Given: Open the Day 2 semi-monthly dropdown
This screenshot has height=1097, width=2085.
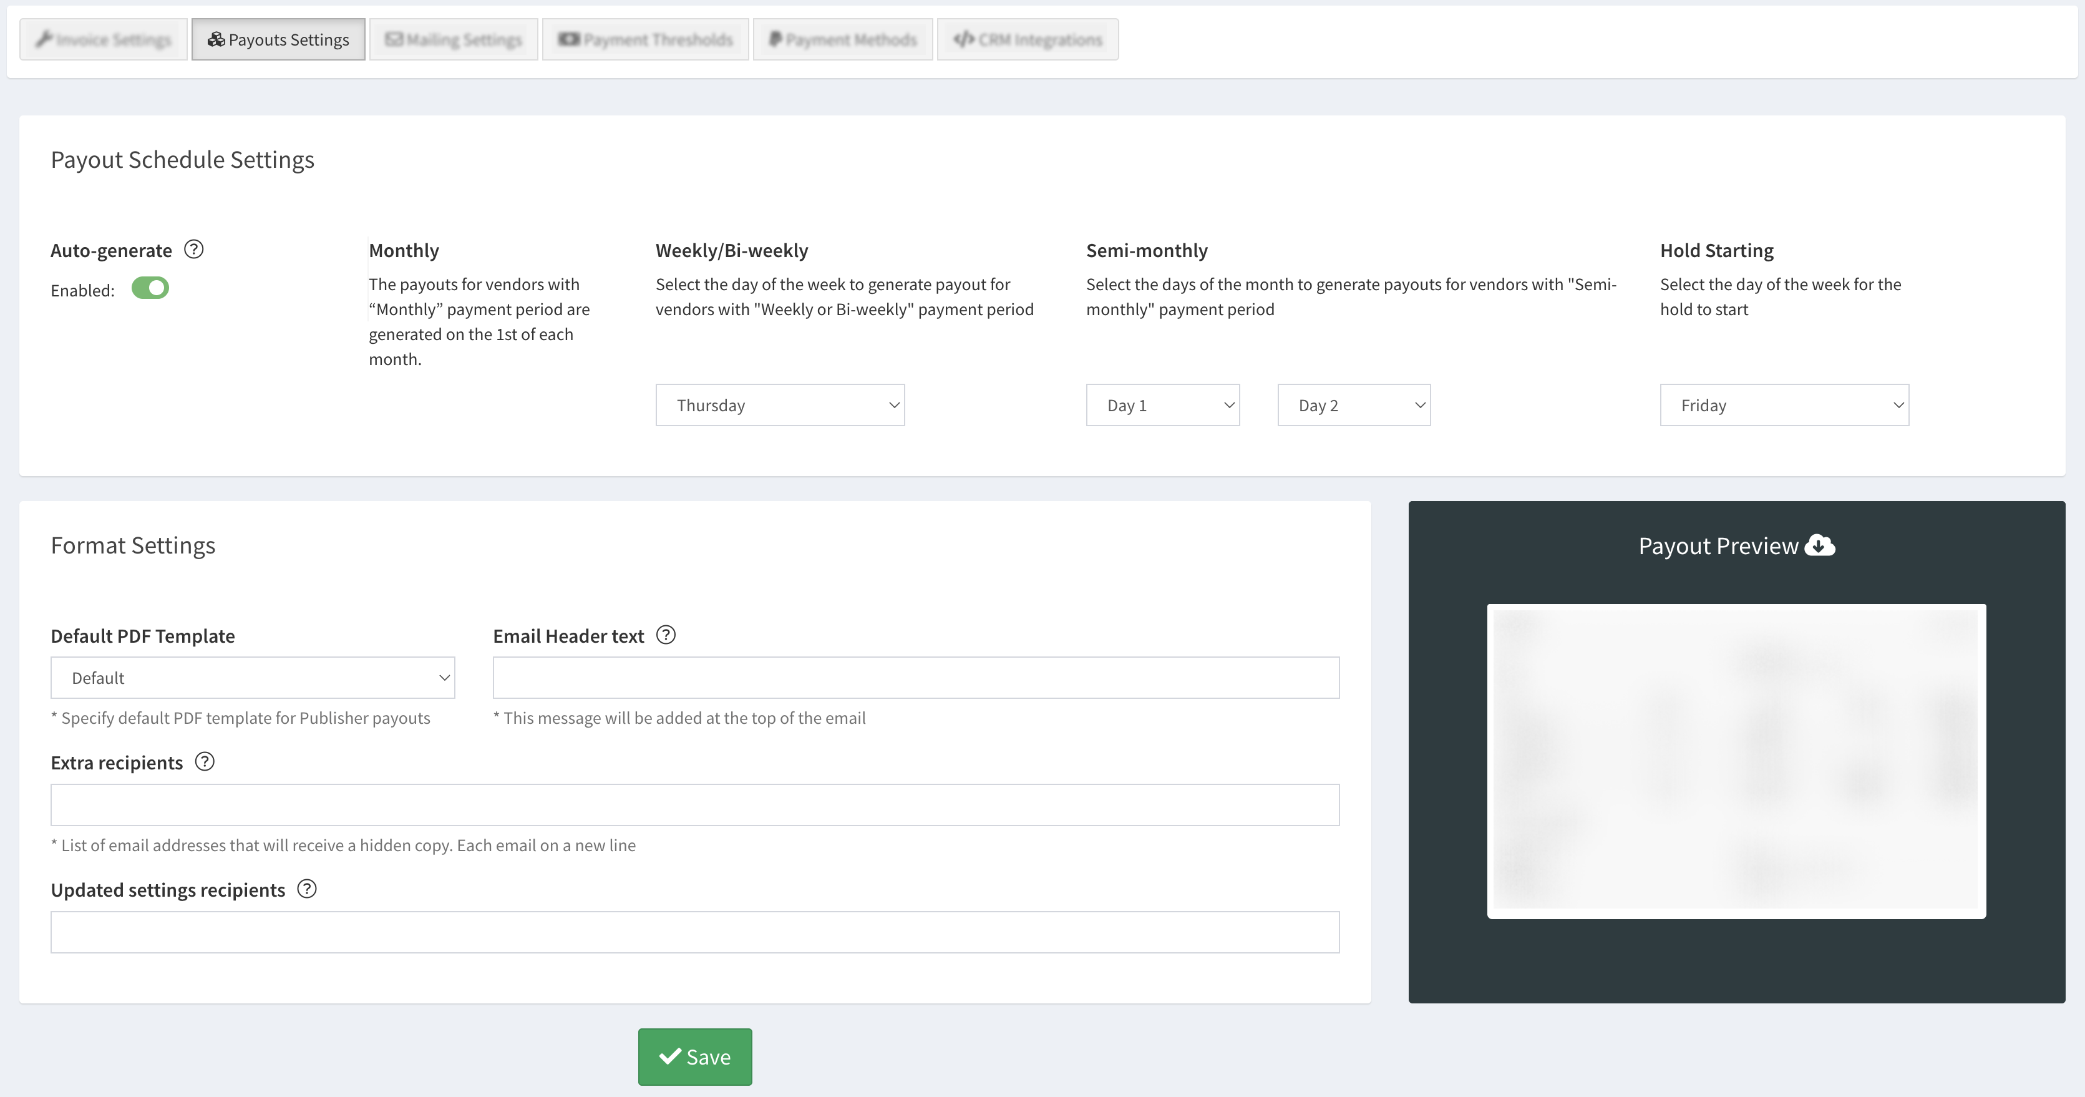Looking at the screenshot, I should 1353,405.
